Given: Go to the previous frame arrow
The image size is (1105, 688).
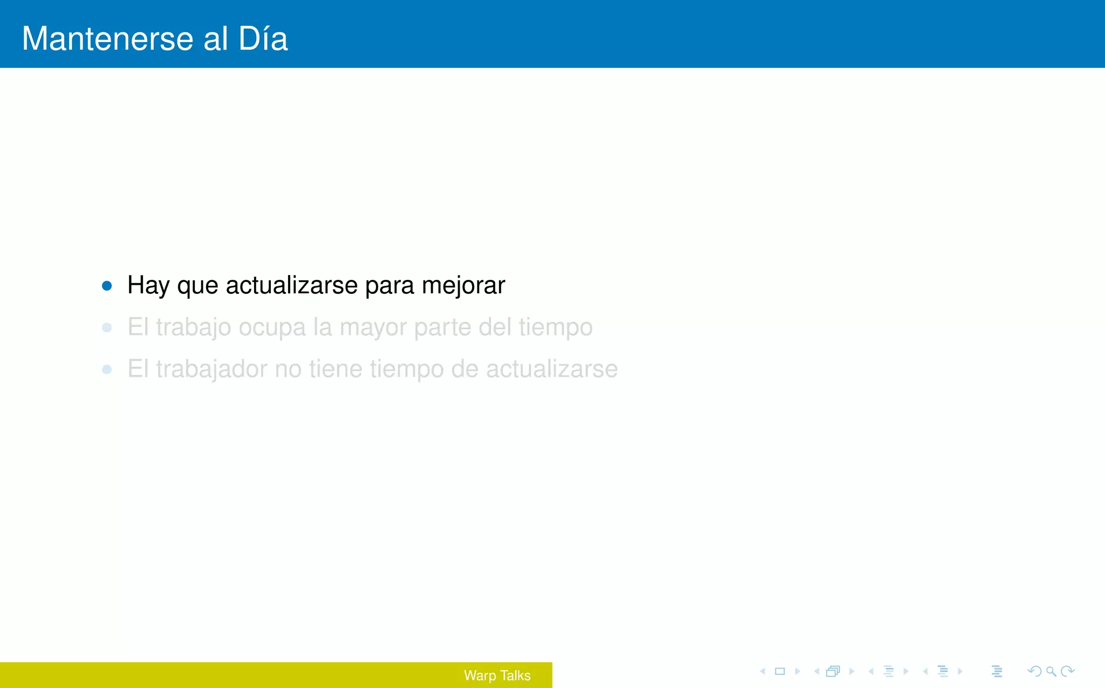Looking at the screenshot, I should tap(816, 671).
